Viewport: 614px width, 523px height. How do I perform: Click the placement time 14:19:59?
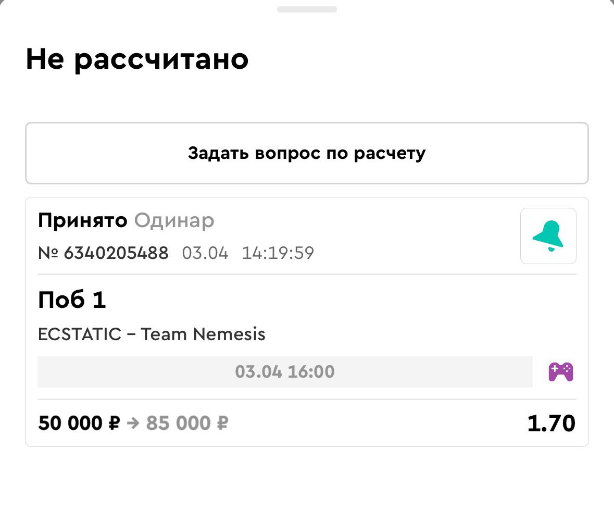click(278, 253)
